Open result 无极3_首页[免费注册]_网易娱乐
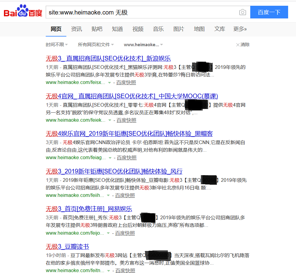The image size is (296, 273). pos(89,209)
